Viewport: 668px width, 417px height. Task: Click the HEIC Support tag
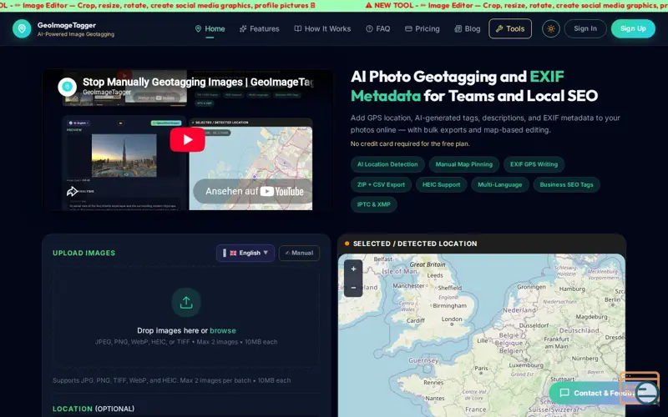coord(442,184)
